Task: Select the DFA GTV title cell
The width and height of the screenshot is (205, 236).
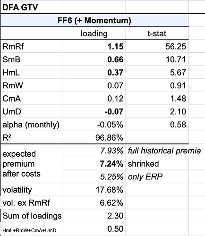Action: pos(32,7)
